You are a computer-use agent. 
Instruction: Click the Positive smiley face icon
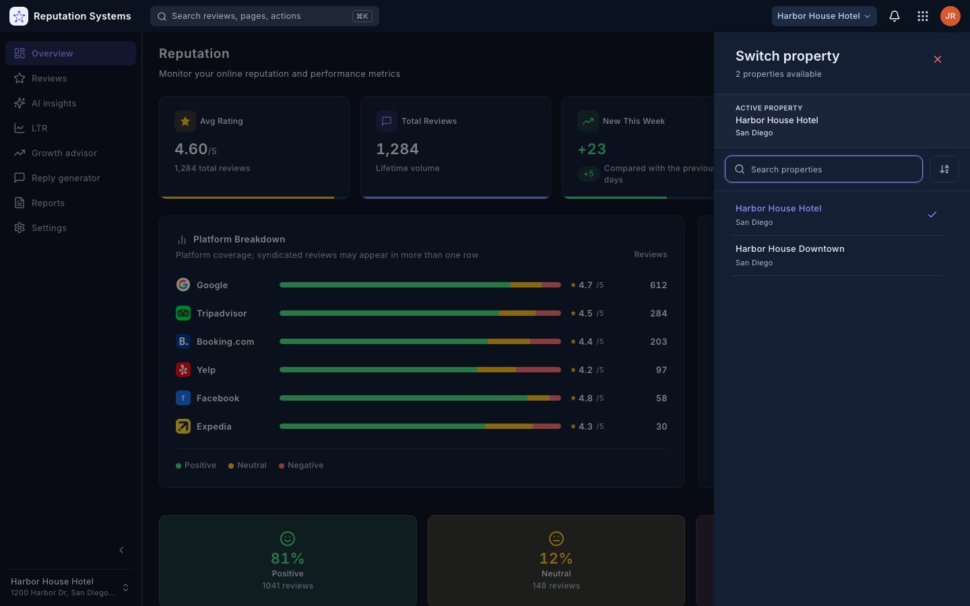coord(288,539)
